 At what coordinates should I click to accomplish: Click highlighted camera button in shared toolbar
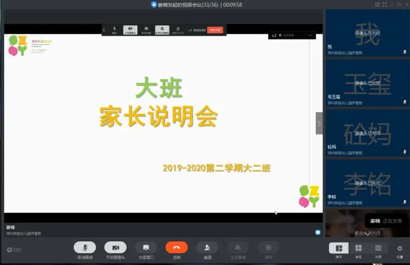[x=130, y=30]
